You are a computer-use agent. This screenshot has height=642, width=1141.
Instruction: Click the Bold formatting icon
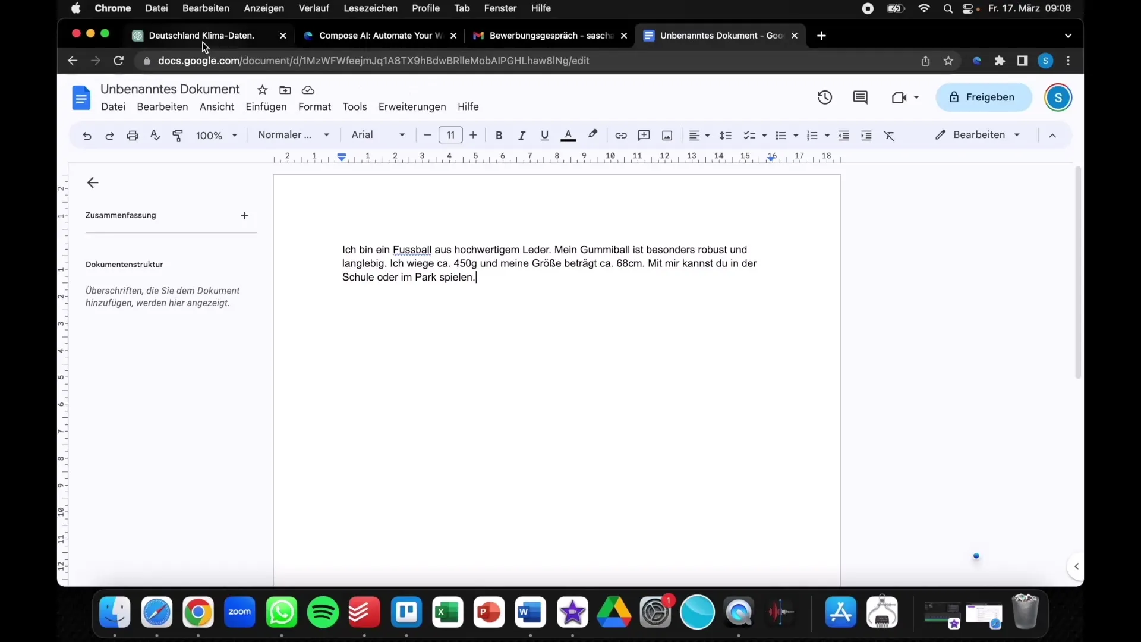(499, 135)
